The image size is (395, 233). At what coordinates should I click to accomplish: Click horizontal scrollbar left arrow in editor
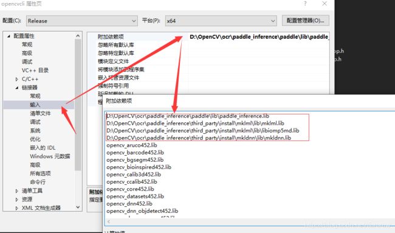click(109, 221)
